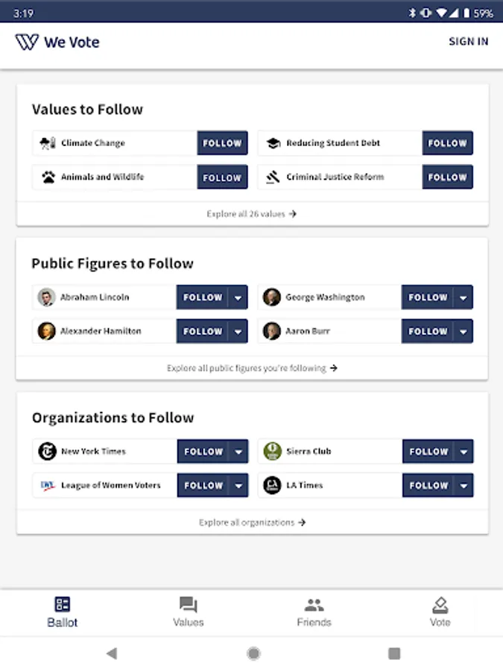
Task: Click the SIGN IN button
Action: pos(469,42)
